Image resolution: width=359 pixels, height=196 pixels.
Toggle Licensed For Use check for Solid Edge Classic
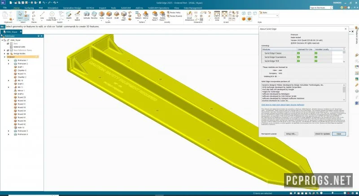[x=298, y=53]
